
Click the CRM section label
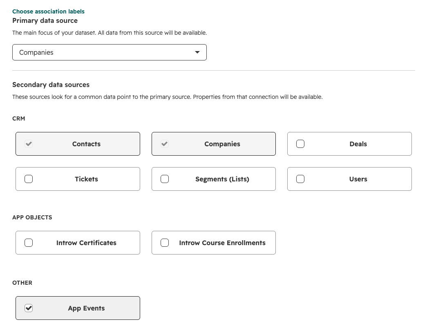[18, 118]
